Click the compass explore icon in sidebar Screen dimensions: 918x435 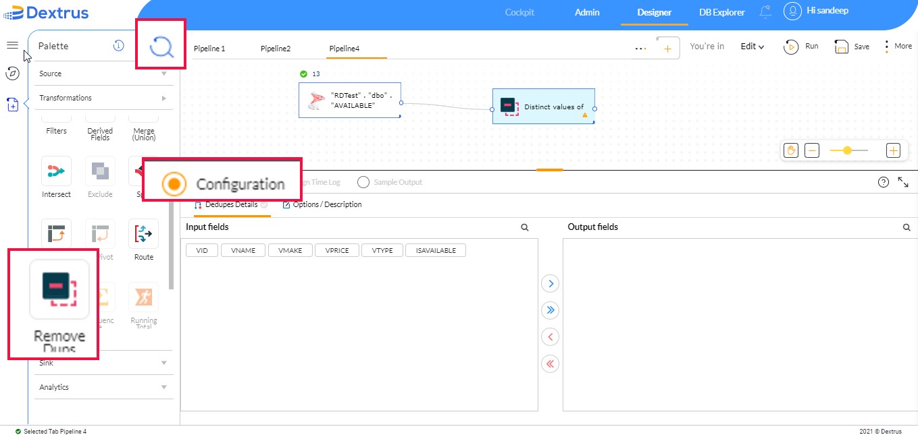(12, 73)
